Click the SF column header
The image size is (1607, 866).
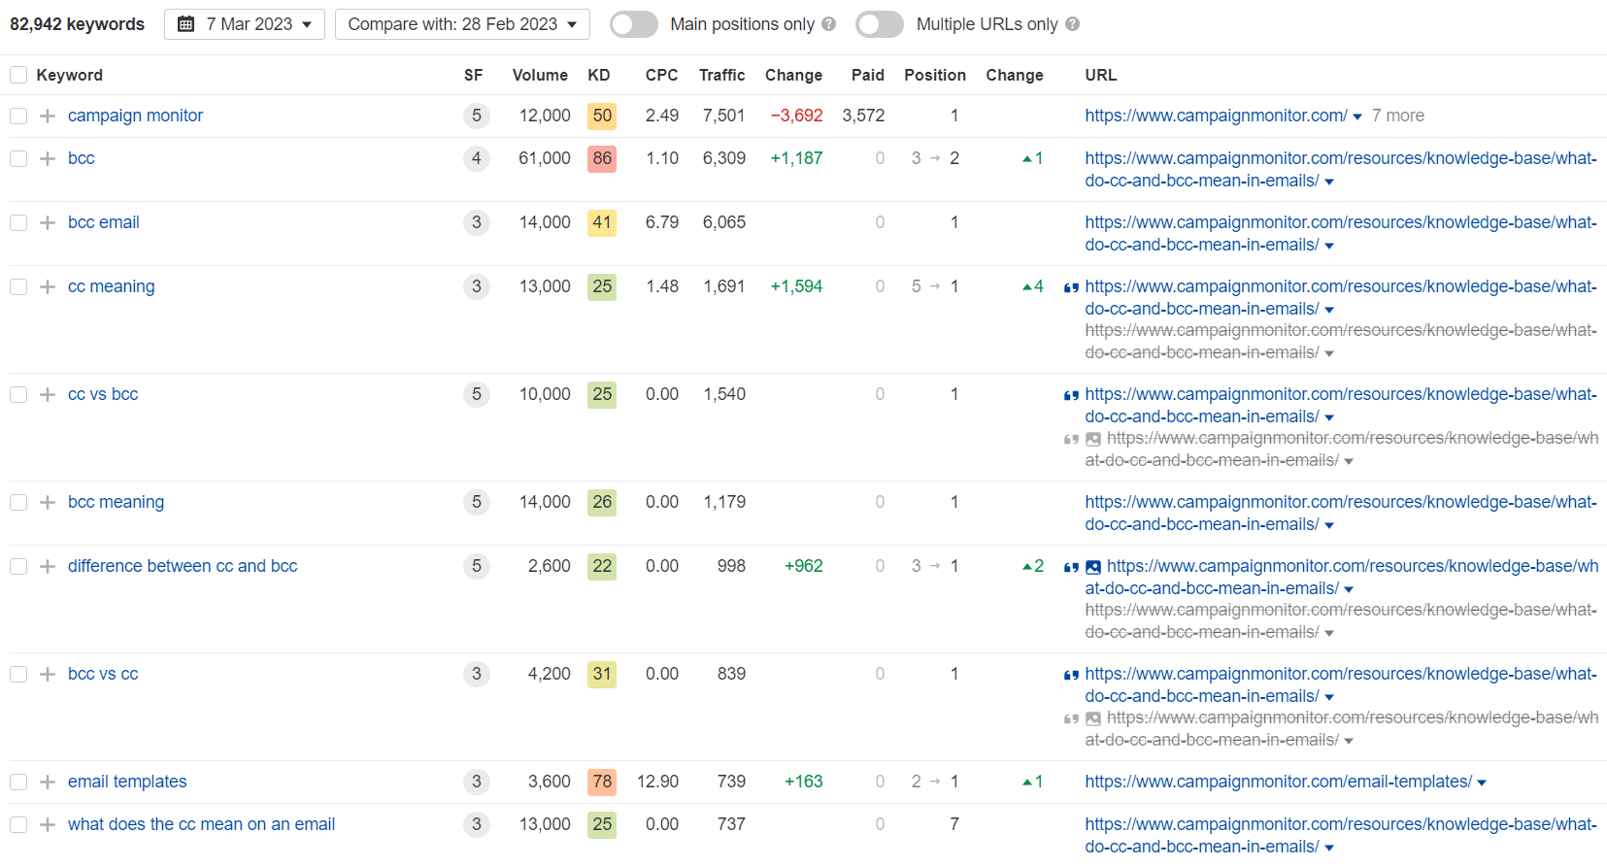pos(473,75)
